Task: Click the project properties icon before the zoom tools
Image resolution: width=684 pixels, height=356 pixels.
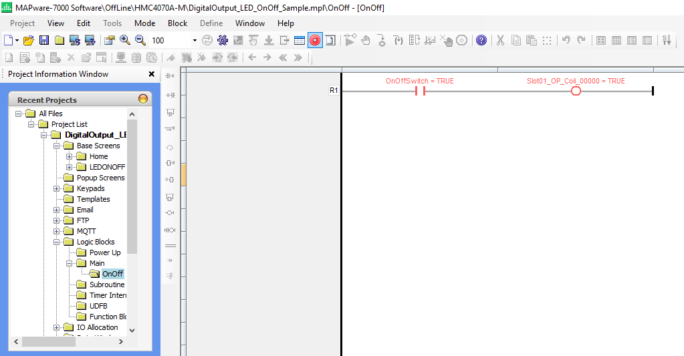Action: pyautogui.click(x=109, y=41)
